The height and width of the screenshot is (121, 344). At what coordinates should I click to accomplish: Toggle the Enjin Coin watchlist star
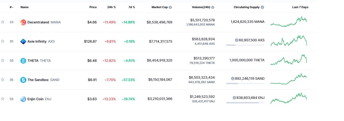3,99
